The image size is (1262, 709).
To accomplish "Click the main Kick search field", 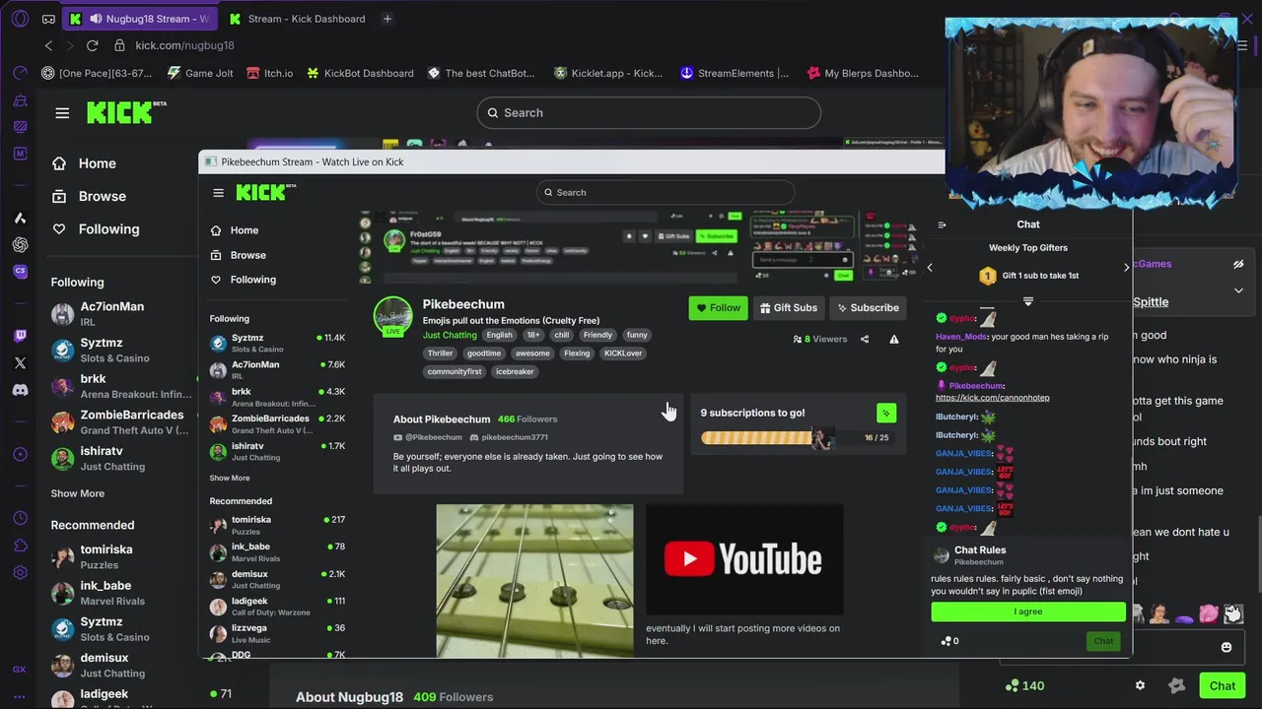I will click(649, 112).
